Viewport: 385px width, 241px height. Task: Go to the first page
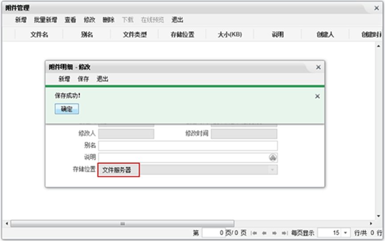pyautogui.click(x=254, y=233)
